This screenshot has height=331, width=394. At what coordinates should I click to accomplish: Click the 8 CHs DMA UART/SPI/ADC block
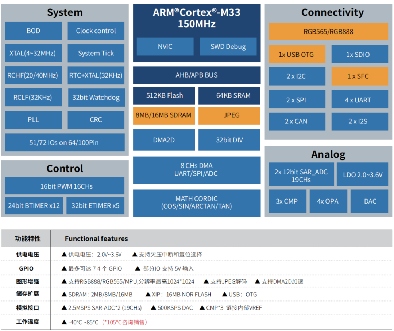tap(197, 170)
